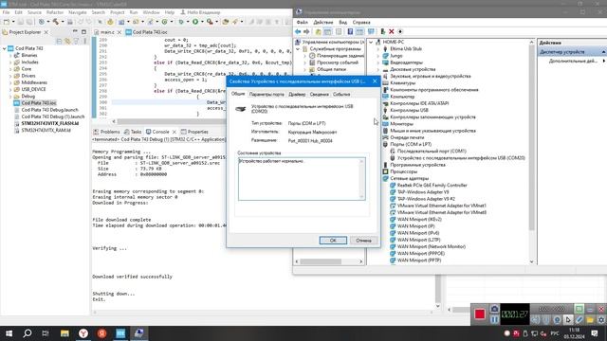
Task: Toggle the recorder mouse cursor option
Action: 568,320
